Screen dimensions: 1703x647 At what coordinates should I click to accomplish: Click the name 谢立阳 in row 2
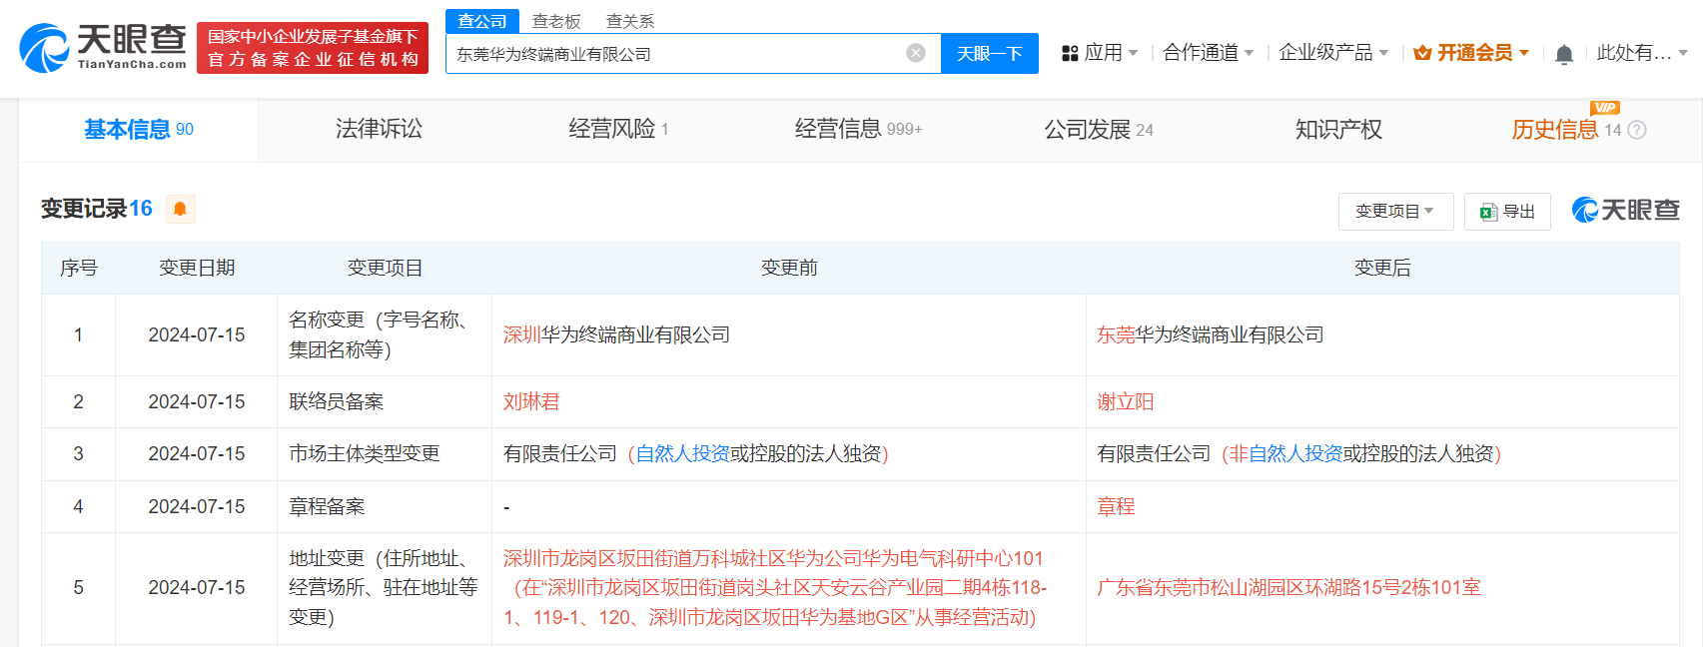(x=1126, y=402)
